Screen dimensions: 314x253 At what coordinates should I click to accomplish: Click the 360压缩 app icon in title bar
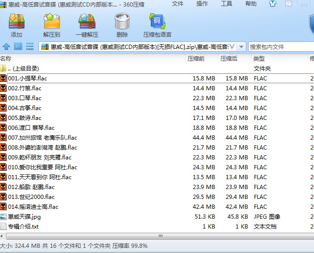click(3, 4)
